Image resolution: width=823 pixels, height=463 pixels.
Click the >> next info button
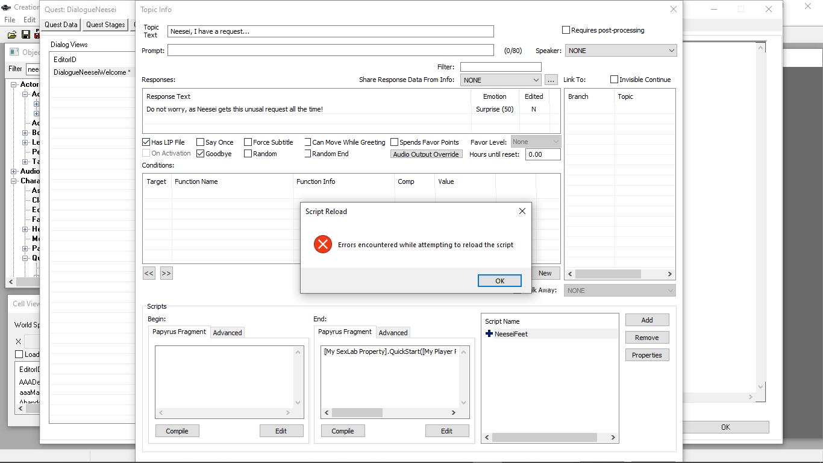[x=166, y=273]
